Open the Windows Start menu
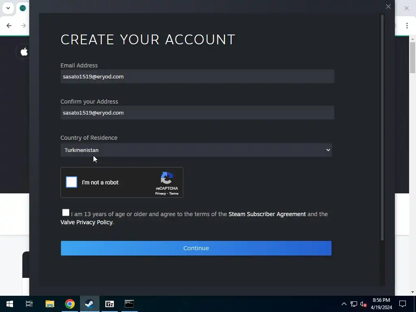This screenshot has width=416, height=312. (x=10, y=304)
